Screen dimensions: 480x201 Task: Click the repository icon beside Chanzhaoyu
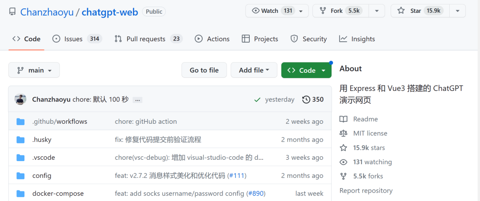click(x=12, y=12)
